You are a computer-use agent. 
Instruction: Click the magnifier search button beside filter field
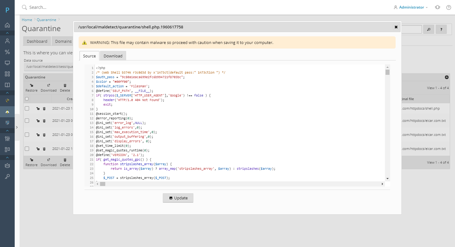[x=428, y=29]
